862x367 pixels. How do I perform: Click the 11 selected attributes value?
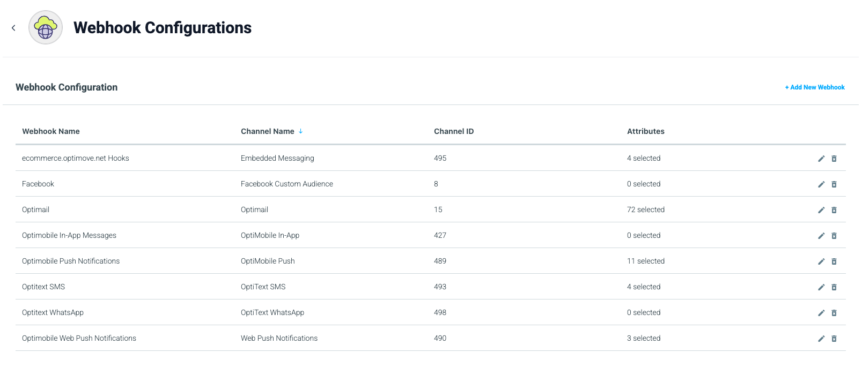tap(646, 261)
